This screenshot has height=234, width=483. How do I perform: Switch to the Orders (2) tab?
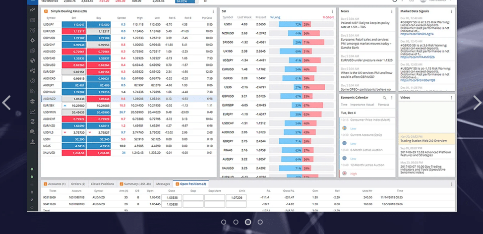point(78,184)
